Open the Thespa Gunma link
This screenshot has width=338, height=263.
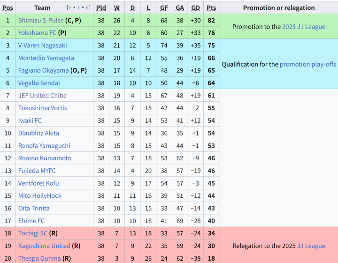39,258
